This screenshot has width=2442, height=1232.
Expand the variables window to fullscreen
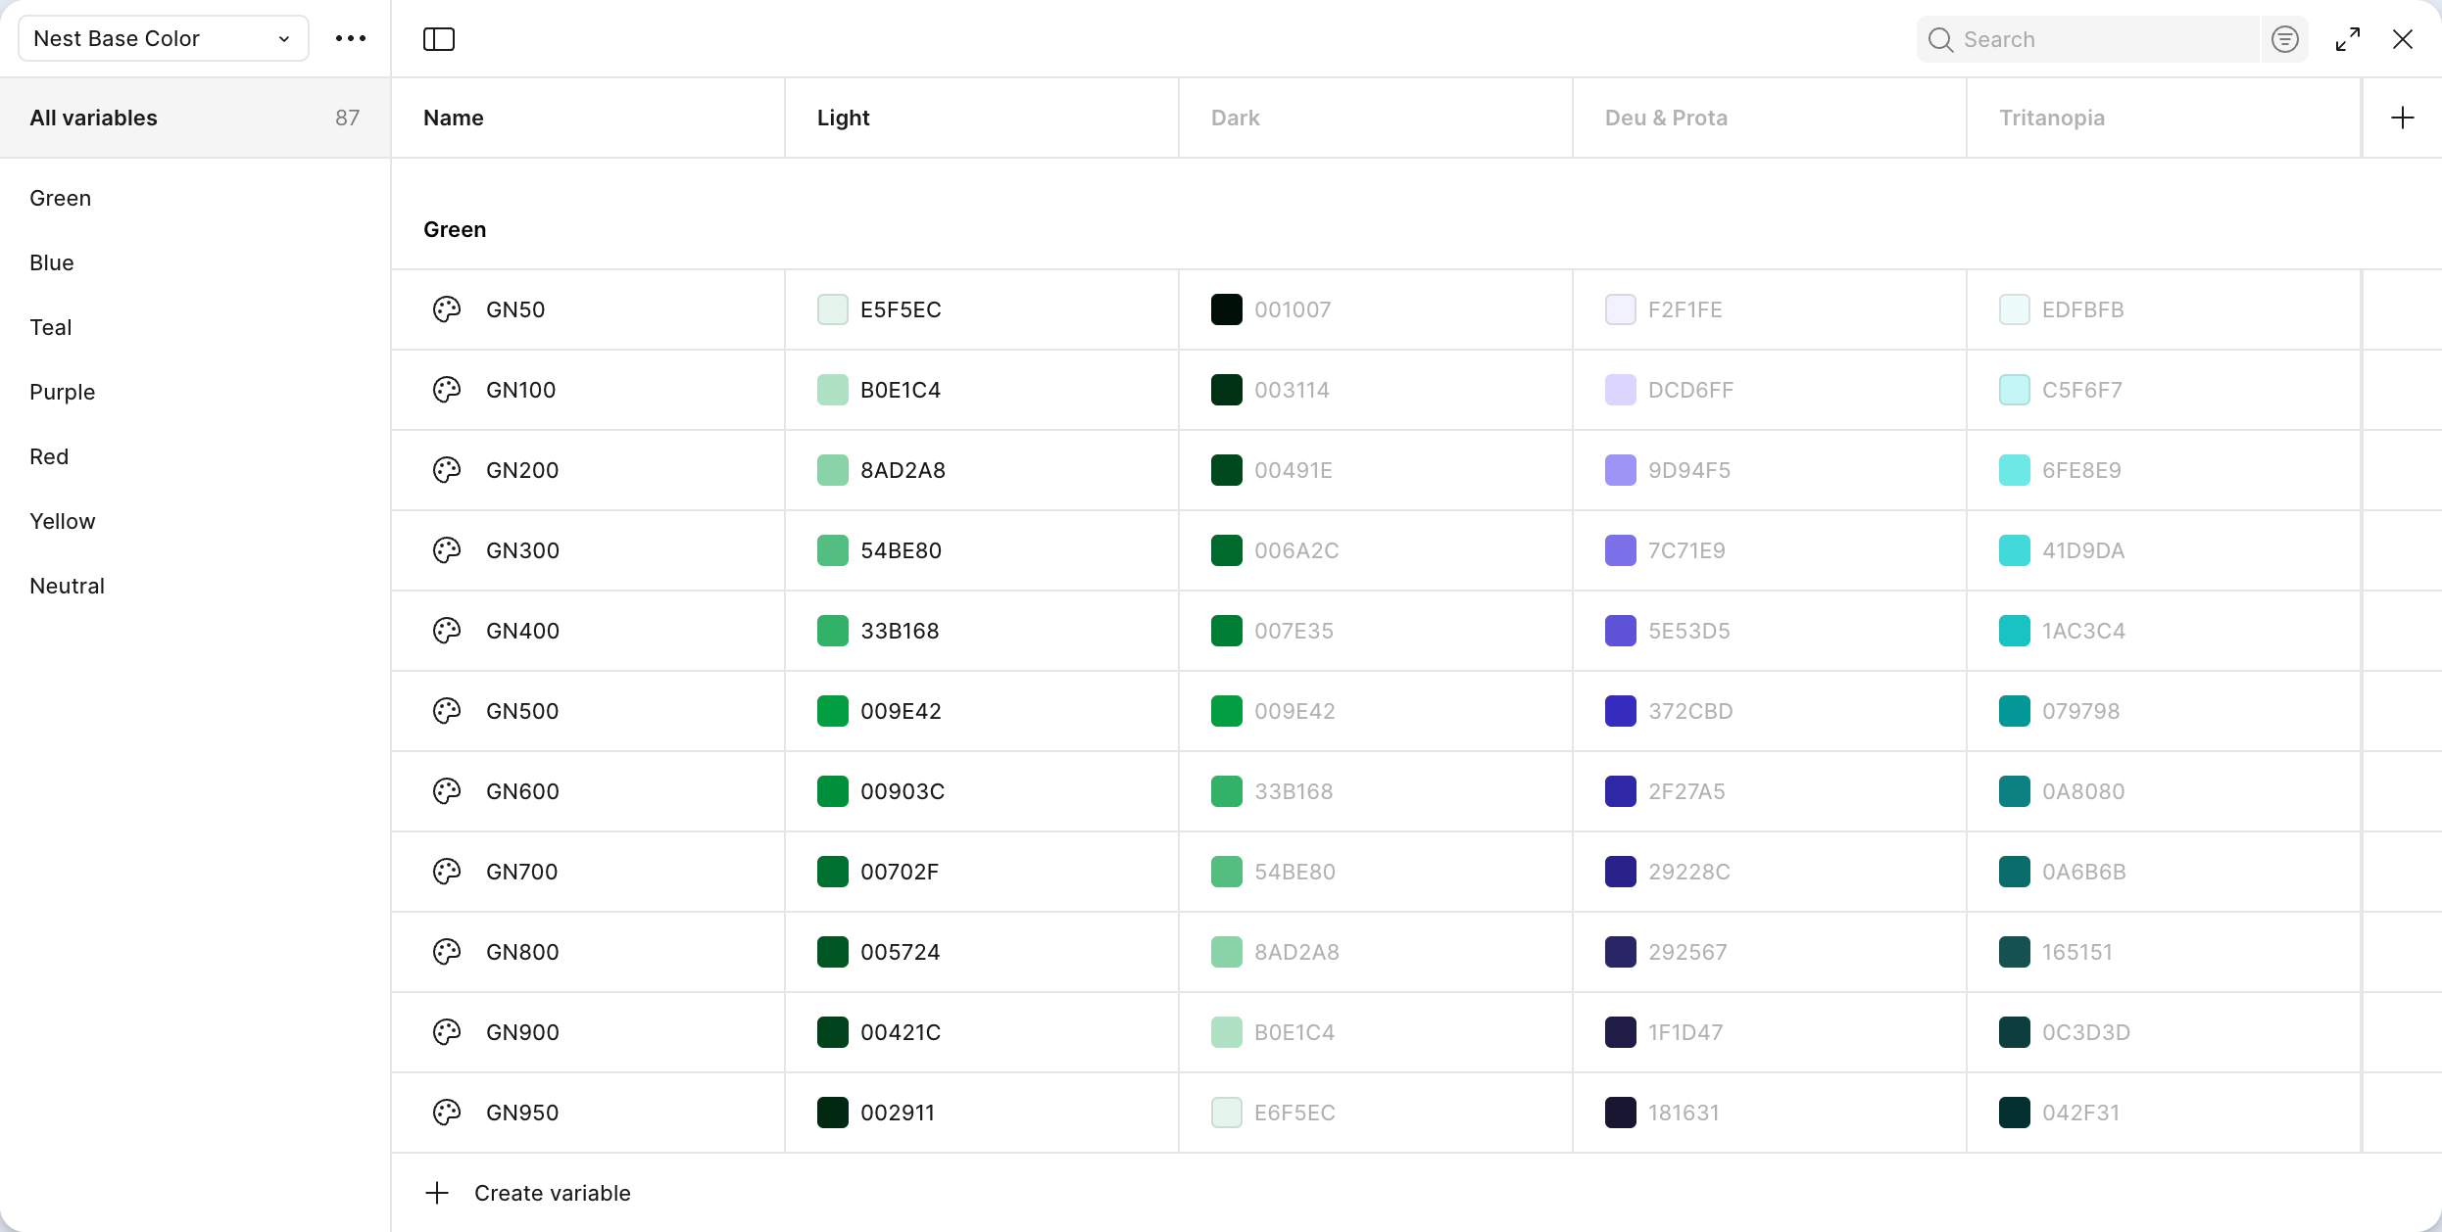coord(2348,39)
